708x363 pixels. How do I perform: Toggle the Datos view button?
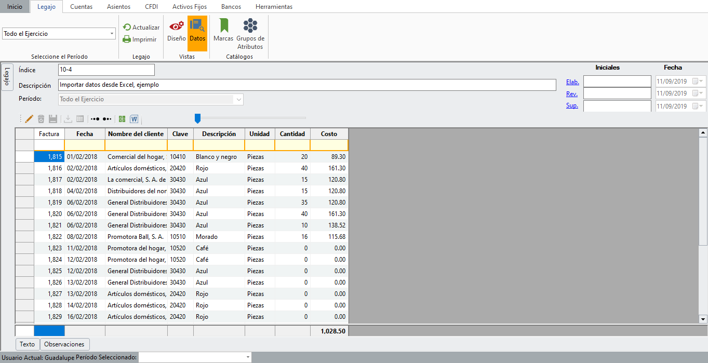pyautogui.click(x=197, y=30)
